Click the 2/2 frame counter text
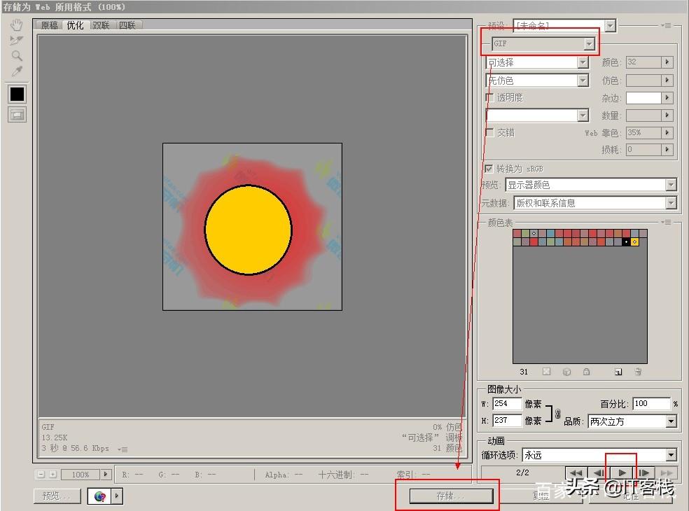689x511 pixels. coord(522,472)
